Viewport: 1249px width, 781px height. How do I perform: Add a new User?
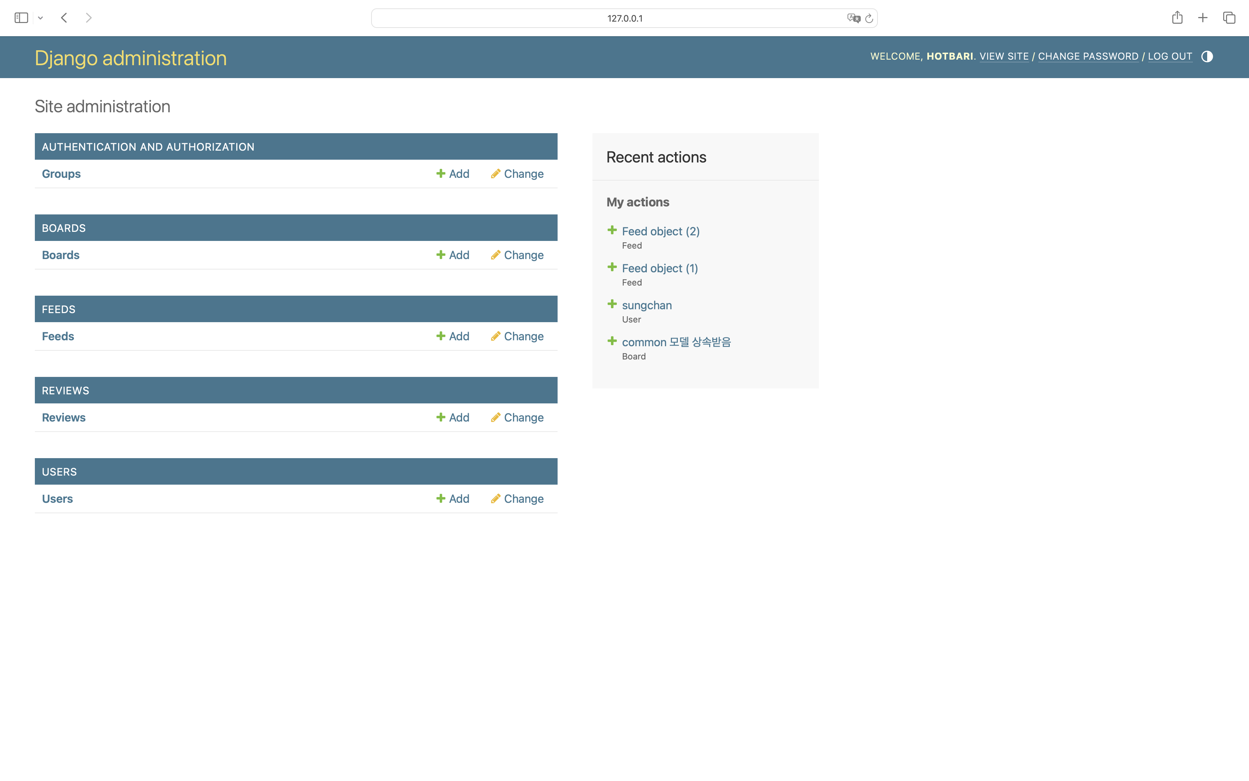tap(453, 499)
